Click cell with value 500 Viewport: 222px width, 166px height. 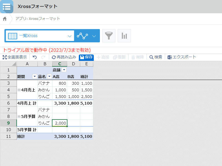tap(74, 90)
